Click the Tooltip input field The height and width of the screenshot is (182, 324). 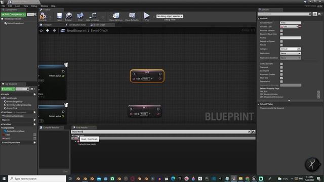click(291, 38)
